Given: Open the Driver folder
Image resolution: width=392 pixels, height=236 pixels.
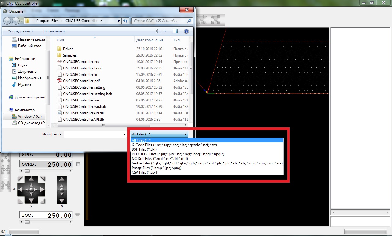Looking at the screenshot, I should tap(65, 49).
